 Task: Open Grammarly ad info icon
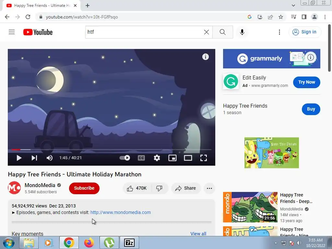pos(310,57)
